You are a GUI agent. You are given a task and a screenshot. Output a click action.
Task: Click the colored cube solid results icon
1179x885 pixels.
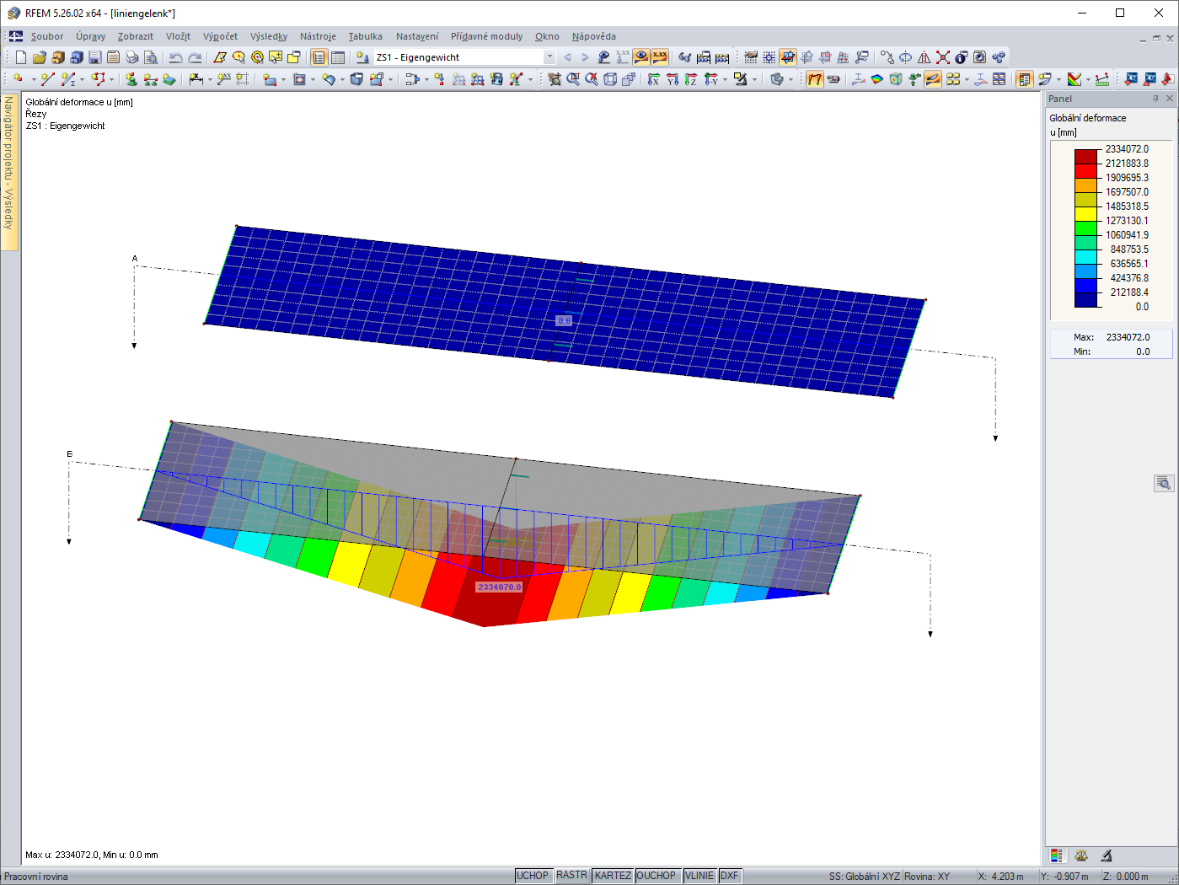pos(896,79)
